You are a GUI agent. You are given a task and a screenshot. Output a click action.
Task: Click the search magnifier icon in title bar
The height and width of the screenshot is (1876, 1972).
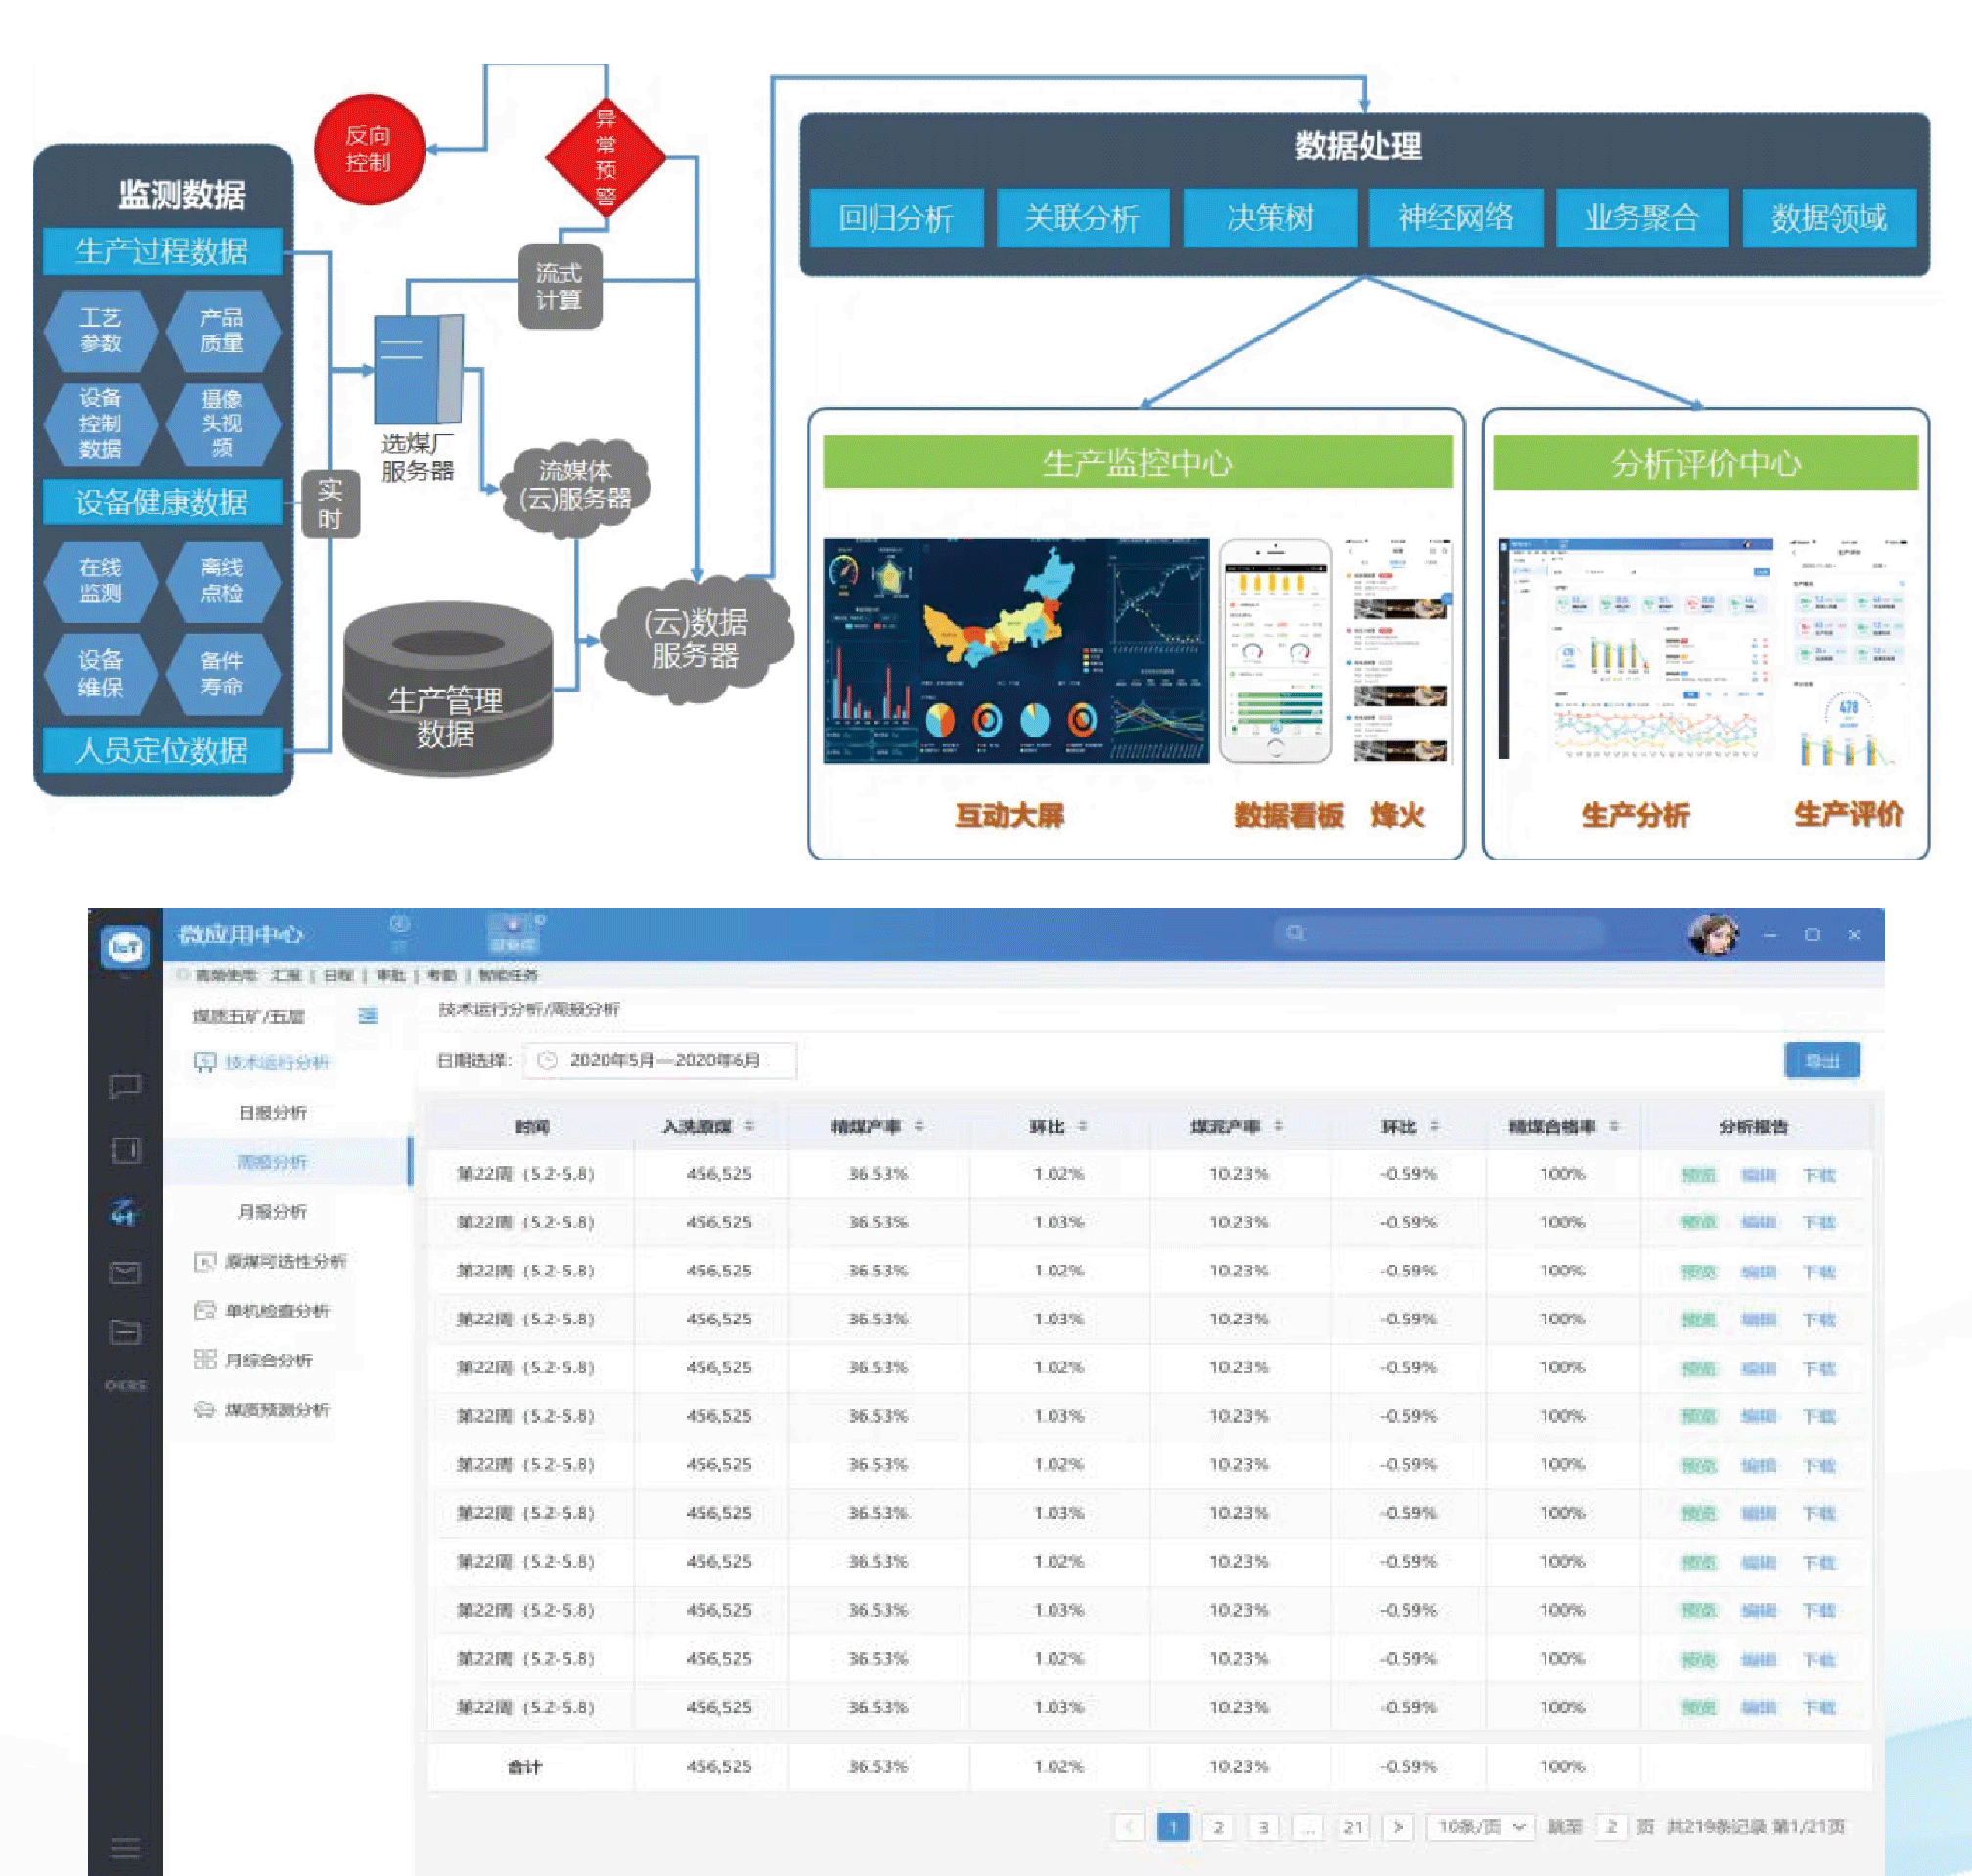[1296, 933]
